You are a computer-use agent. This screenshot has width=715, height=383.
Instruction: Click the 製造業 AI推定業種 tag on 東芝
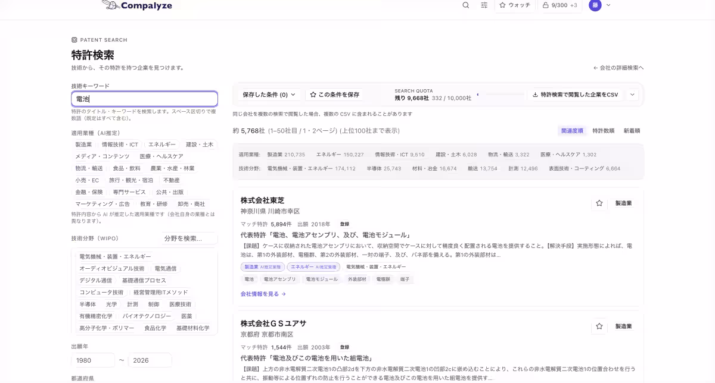tap(263, 267)
